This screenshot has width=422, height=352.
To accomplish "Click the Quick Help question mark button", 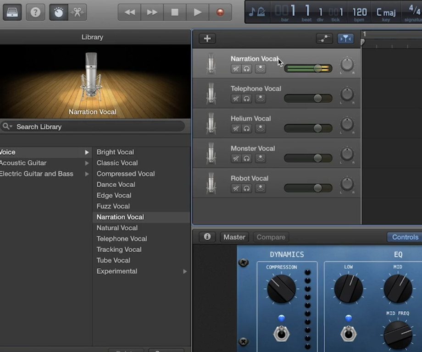I will coord(35,12).
